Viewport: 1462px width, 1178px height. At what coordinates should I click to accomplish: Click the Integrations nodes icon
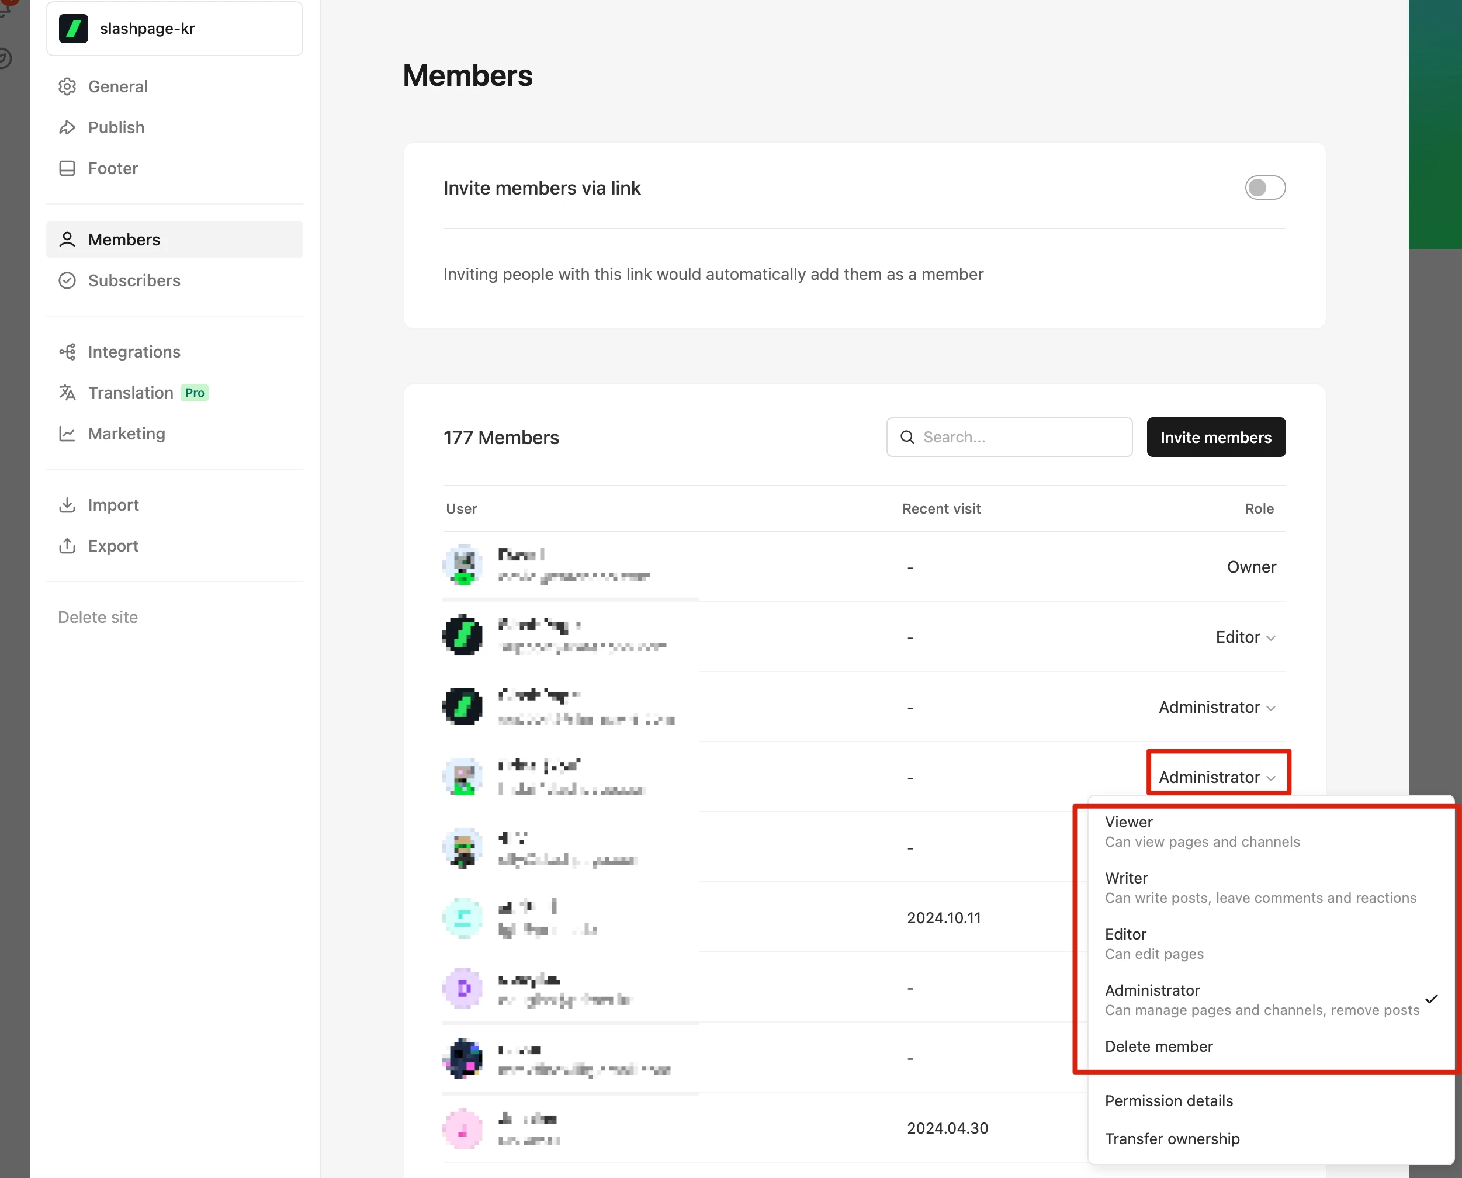point(67,352)
